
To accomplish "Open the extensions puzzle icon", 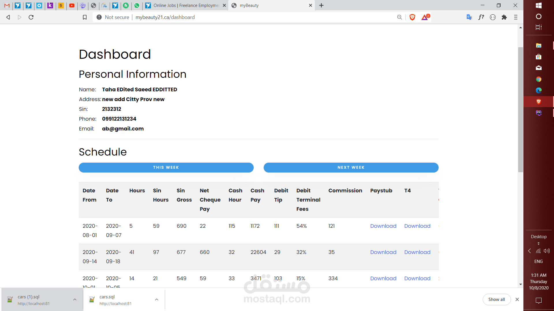I will 504,17.
